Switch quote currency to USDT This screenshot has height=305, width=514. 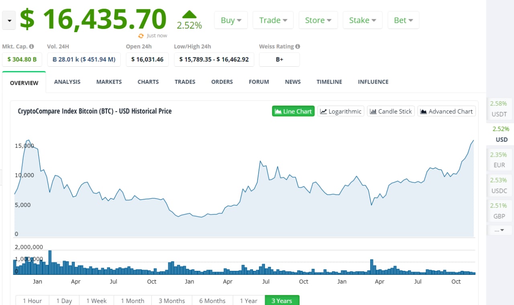coord(500,108)
